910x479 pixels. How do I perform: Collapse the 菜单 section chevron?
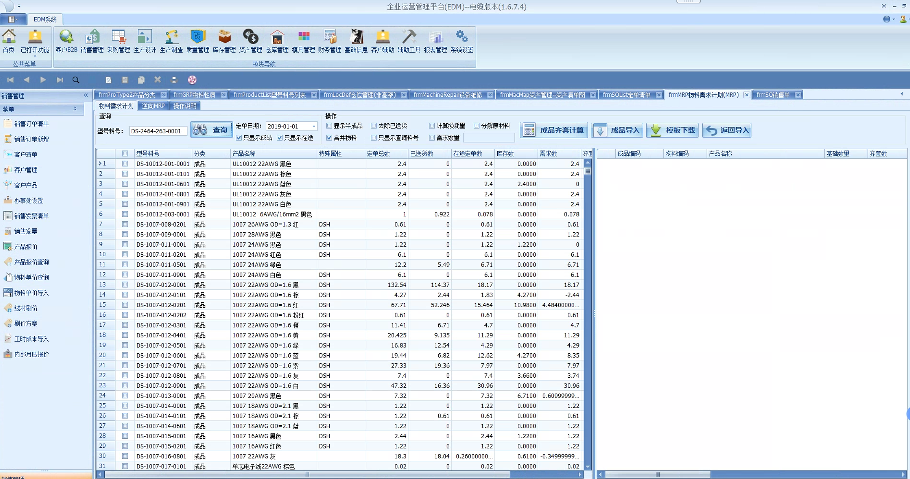point(75,109)
